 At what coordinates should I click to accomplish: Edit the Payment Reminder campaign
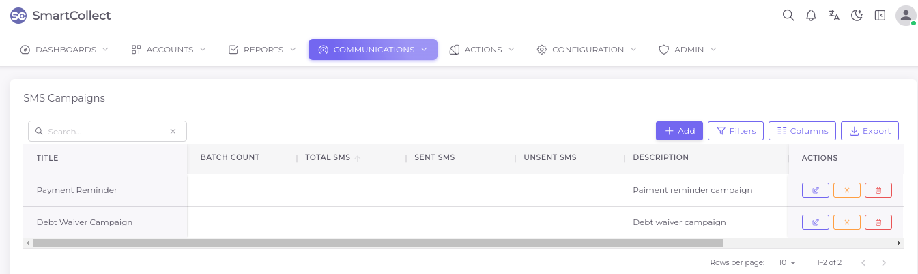click(x=816, y=190)
